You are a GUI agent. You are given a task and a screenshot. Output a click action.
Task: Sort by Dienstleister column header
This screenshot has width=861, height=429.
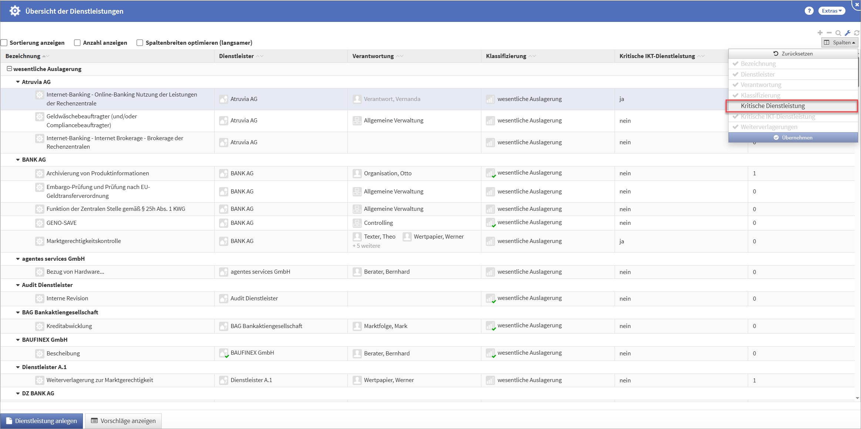point(236,56)
